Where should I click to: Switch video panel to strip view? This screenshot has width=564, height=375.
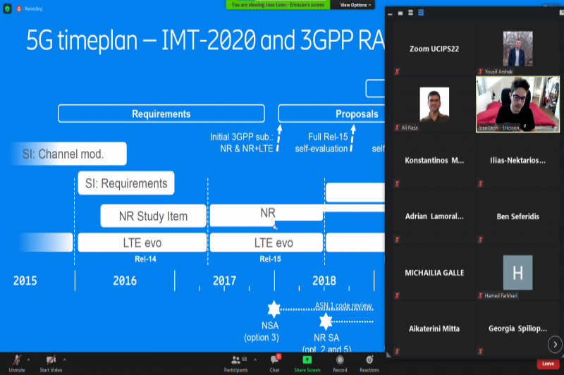point(410,12)
